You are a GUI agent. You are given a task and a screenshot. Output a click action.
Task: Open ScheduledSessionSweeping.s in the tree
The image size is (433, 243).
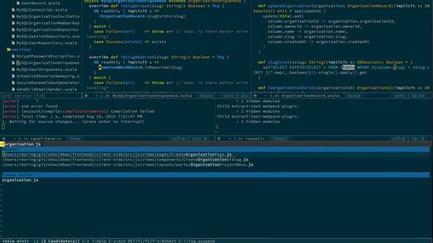[x=48, y=76]
